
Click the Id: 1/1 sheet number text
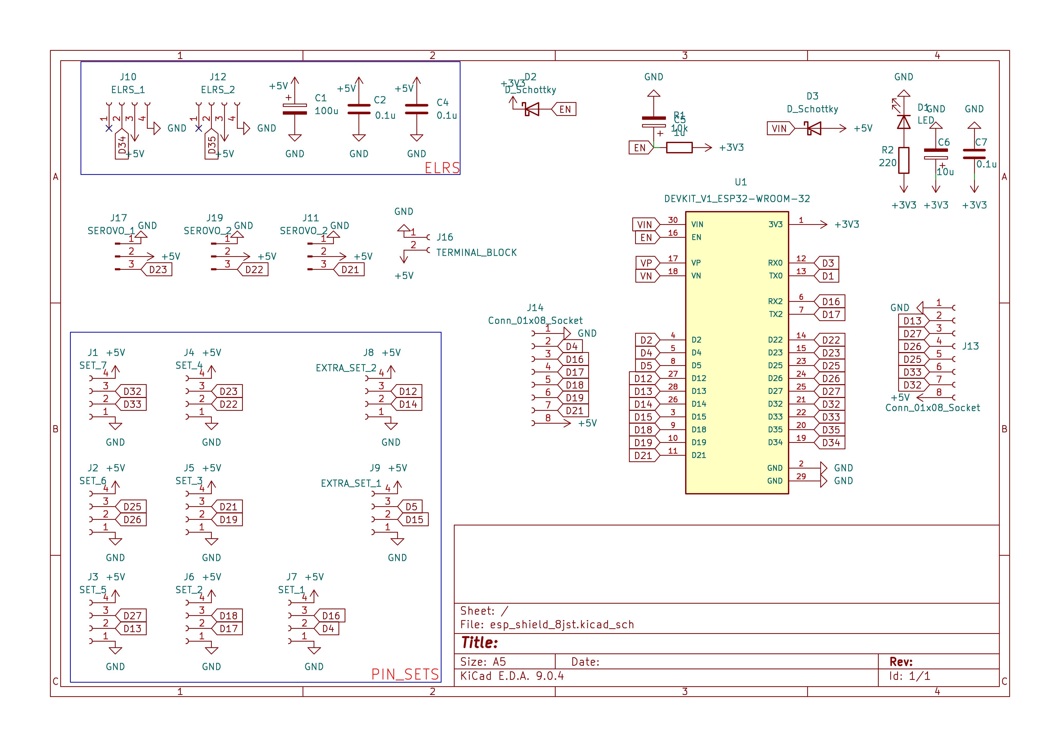pos(910,676)
